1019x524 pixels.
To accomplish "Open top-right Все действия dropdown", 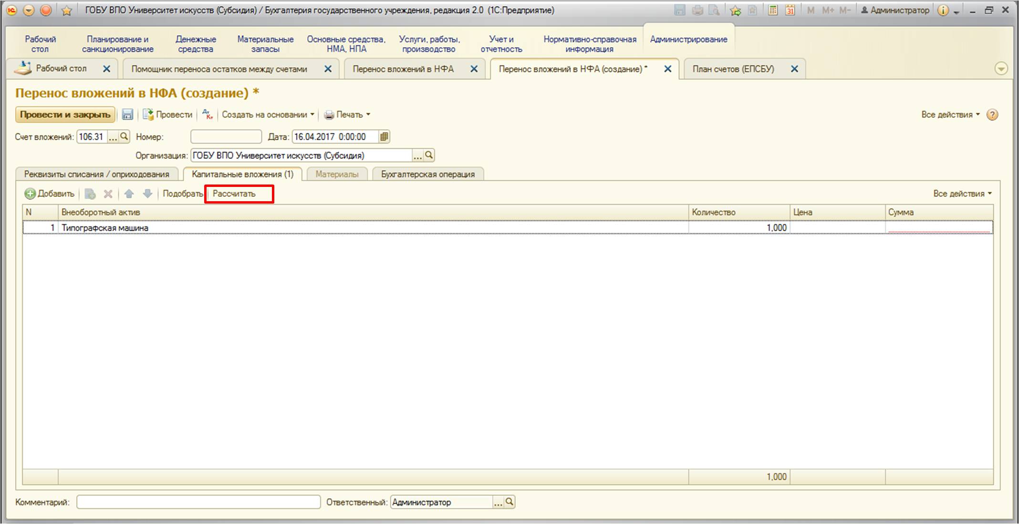I will click(x=950, y=114).
